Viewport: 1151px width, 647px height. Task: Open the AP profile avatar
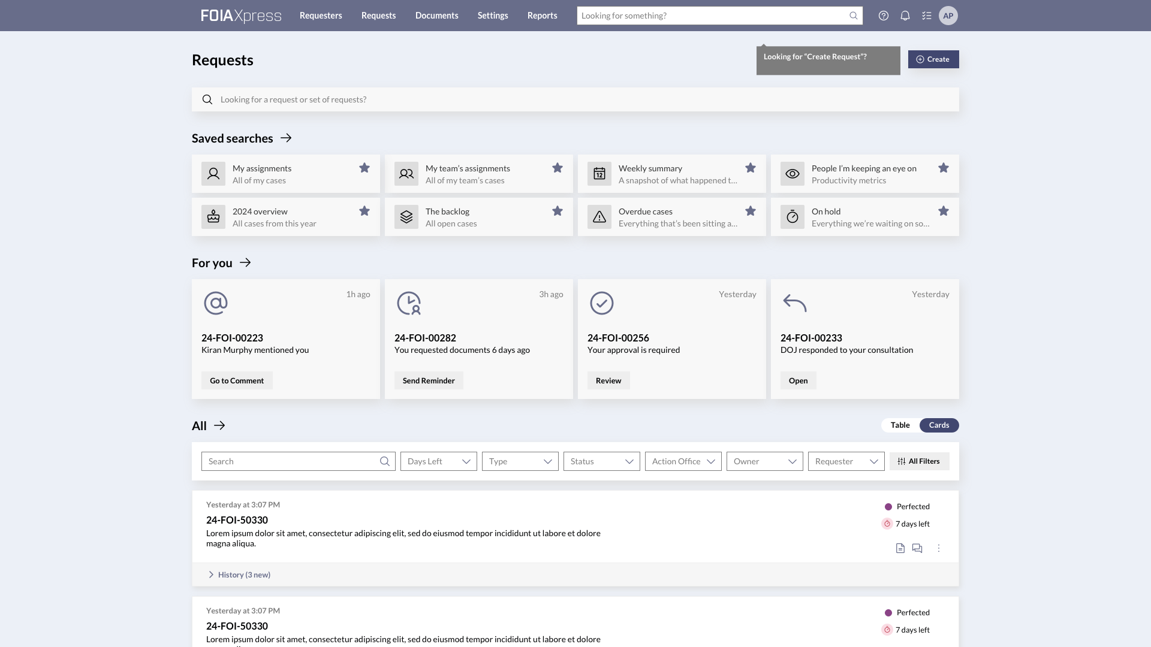point(949,16)
